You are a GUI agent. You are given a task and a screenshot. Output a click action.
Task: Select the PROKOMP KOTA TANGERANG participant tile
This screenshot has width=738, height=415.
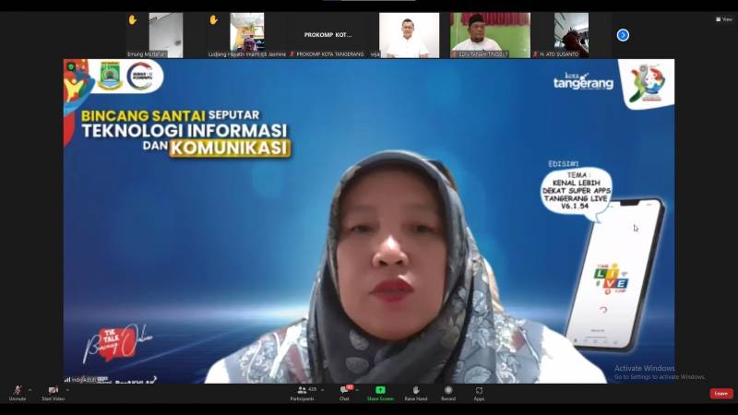point(328,35)
